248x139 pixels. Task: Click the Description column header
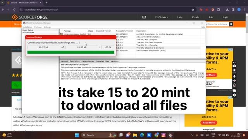(141, 31)
